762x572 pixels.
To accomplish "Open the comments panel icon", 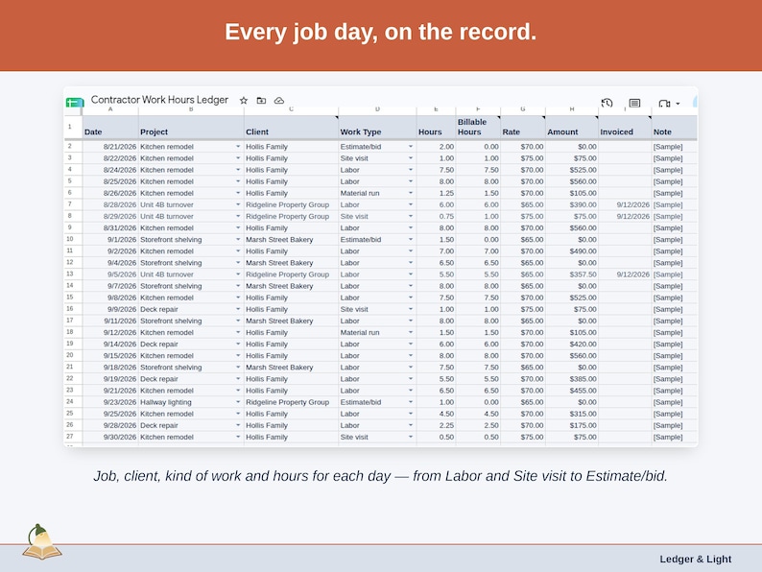I will click(x=634, y=103).
